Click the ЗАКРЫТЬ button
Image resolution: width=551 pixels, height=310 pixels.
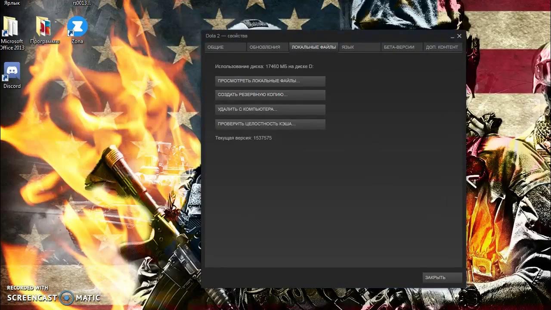[443, 277]
